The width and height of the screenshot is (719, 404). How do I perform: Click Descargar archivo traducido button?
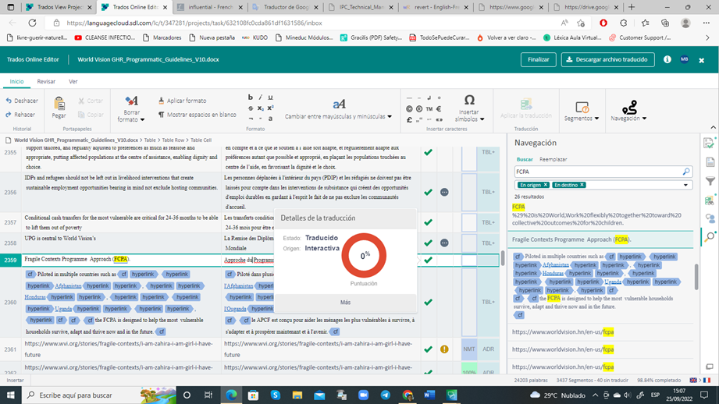pyautogui.click(x=607, y=59)
